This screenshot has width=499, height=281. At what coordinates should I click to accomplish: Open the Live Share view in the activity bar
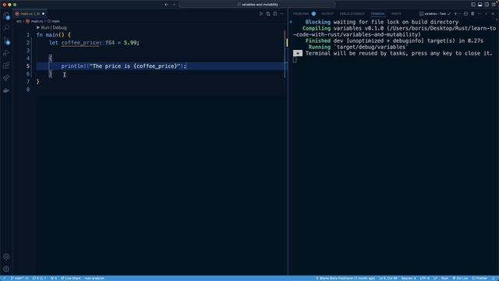[6, 78]
